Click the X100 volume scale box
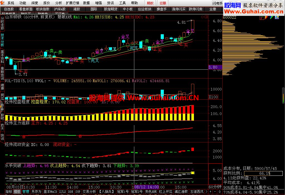The height and width of the screenshot is (195, 285). [213, 97]
